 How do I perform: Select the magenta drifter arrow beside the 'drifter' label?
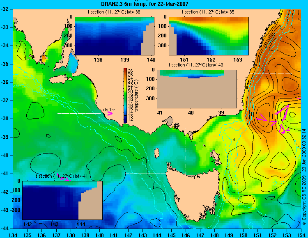tap(110, 114)
